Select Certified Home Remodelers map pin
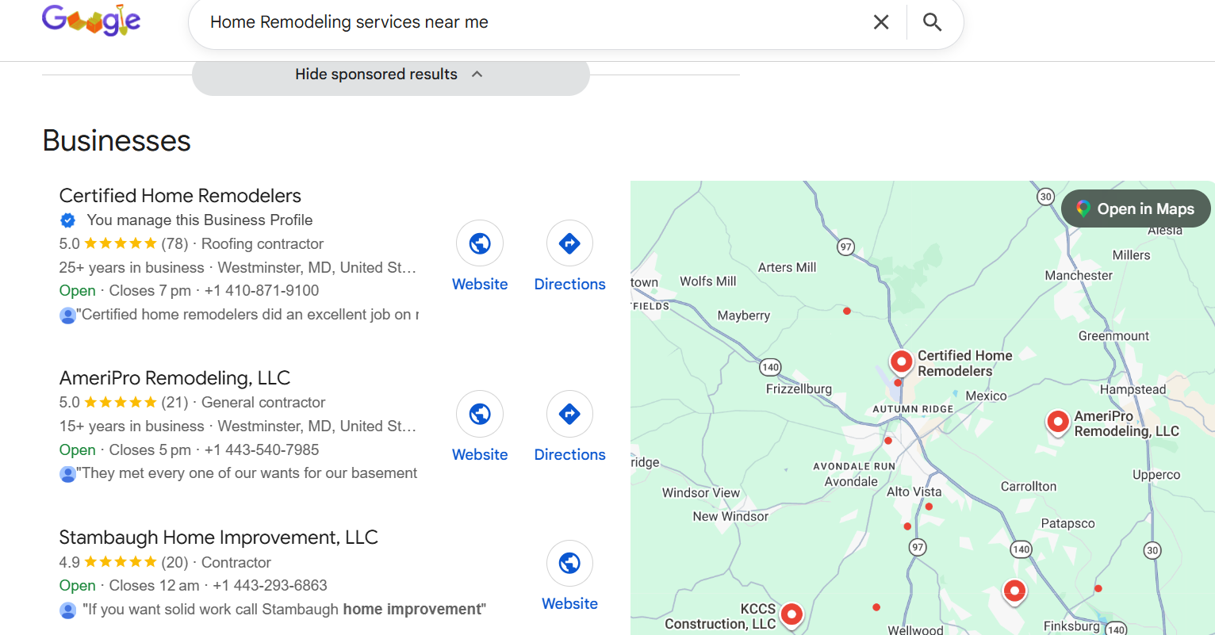 pos(901,361)
